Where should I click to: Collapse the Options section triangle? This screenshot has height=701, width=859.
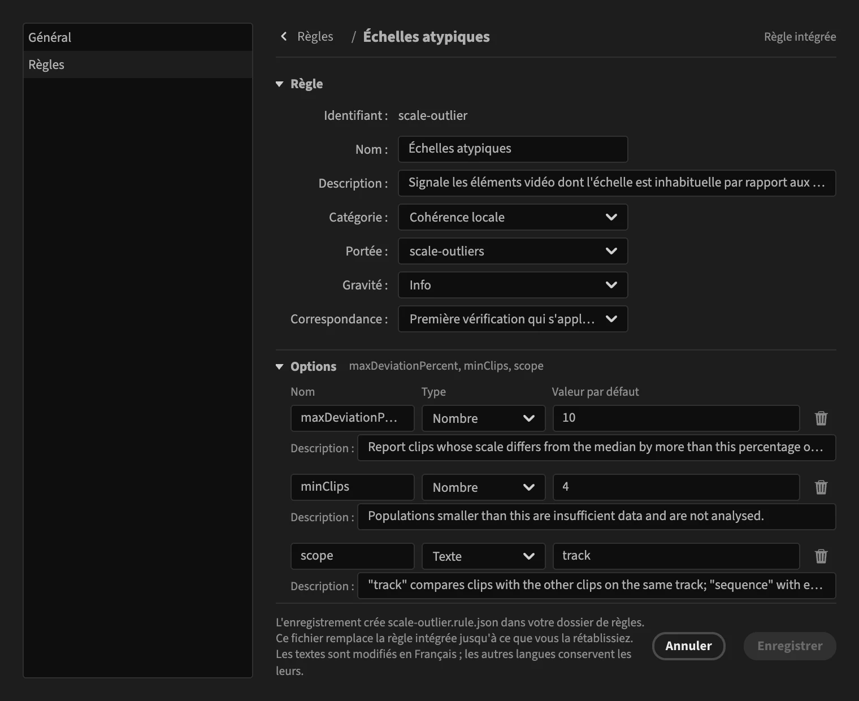(x=279, y=367)
